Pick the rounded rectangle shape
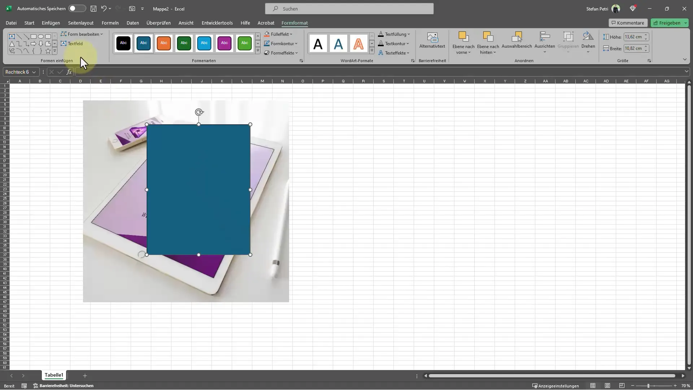The width and height of the screenshot is (693, 390). tap(48, 36)
